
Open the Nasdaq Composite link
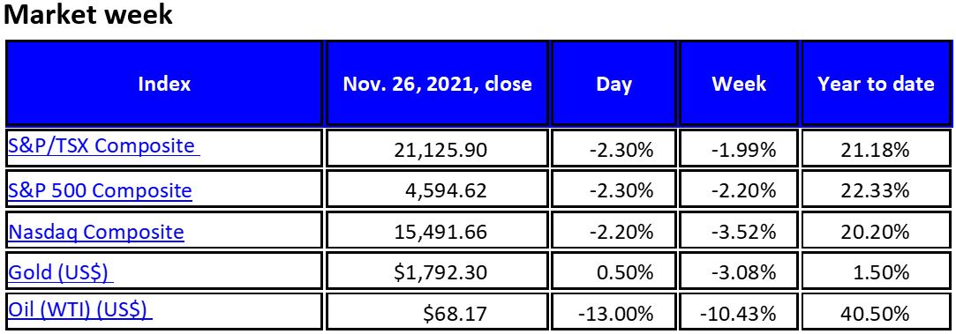click(95, 232)
